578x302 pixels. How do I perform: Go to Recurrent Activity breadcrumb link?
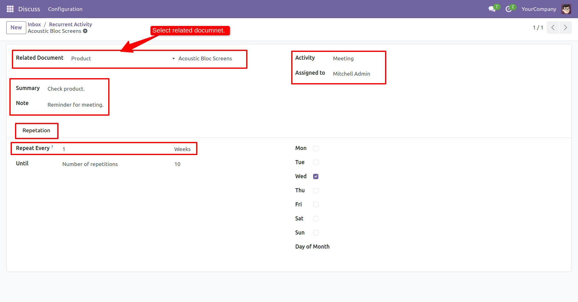[x=70, y=24]
